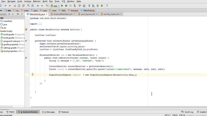Viewport: 207px width, 116px height.
Task: Open the Navigate menu
Action: 11,1
